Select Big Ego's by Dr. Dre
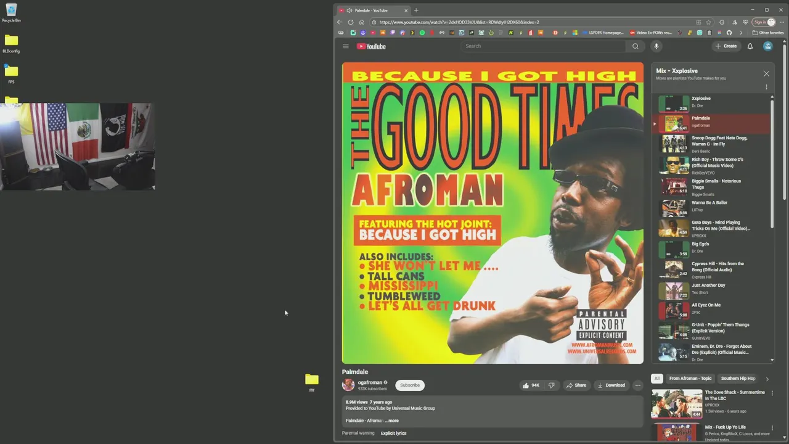This screenshot has width=789, height=444. coord(712,249)
